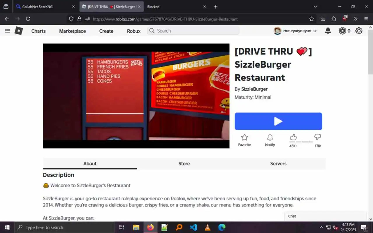Open Roblox settings gear
The height and width of the screenshot is (233, 373).
coord(359,31)
